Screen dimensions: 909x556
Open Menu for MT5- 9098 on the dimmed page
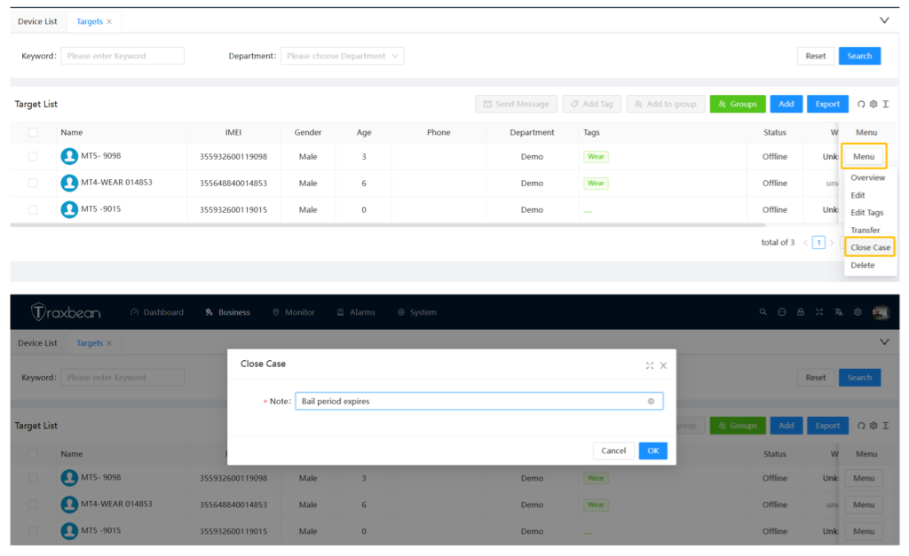pyautogui.click(x=864, y=478)
